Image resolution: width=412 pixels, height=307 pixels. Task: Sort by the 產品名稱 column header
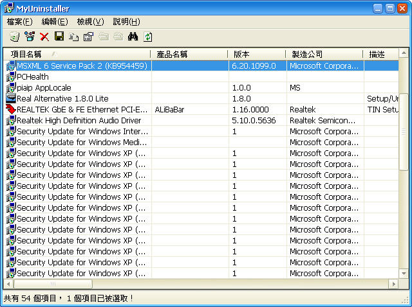189,54
